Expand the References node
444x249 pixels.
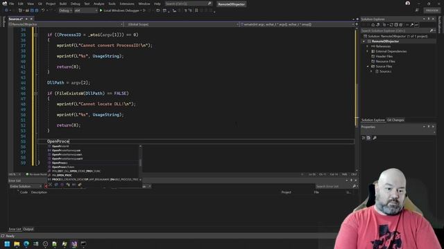tap(368, 46)
